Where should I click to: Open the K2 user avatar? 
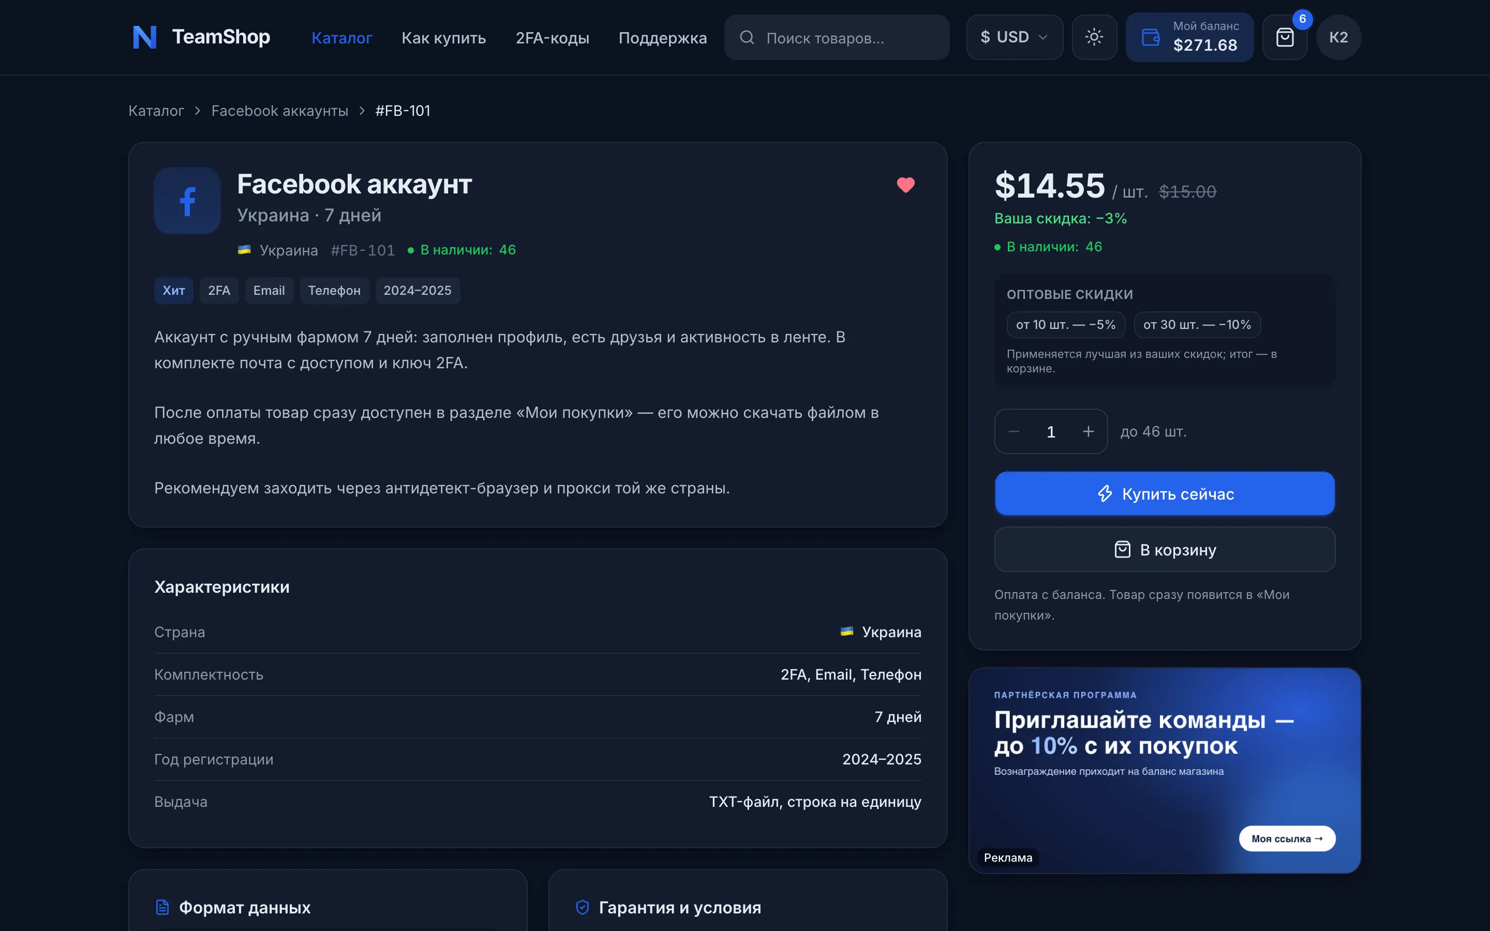tap(1338, 37)
